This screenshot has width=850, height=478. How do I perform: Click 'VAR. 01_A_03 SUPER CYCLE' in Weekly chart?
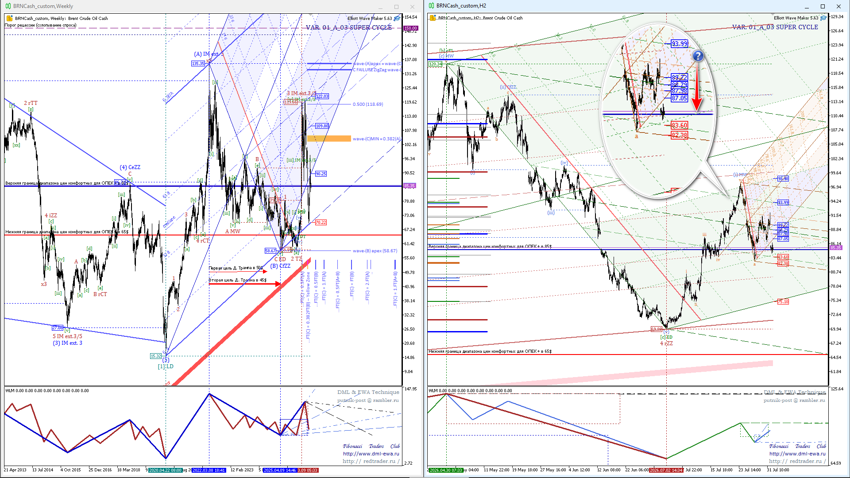(349, 27)
